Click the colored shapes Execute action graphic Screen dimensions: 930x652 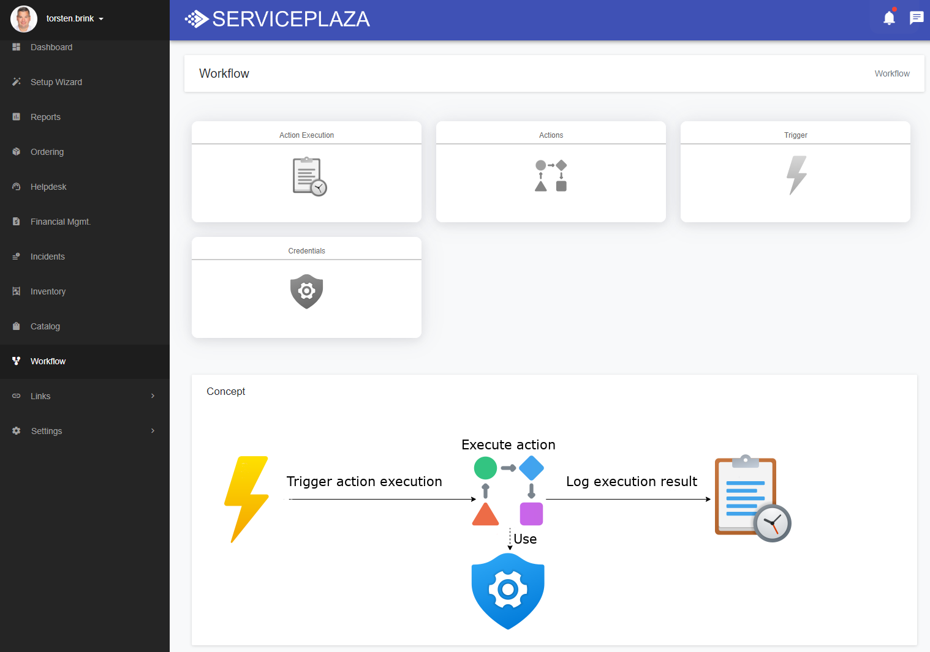point(508,491)
